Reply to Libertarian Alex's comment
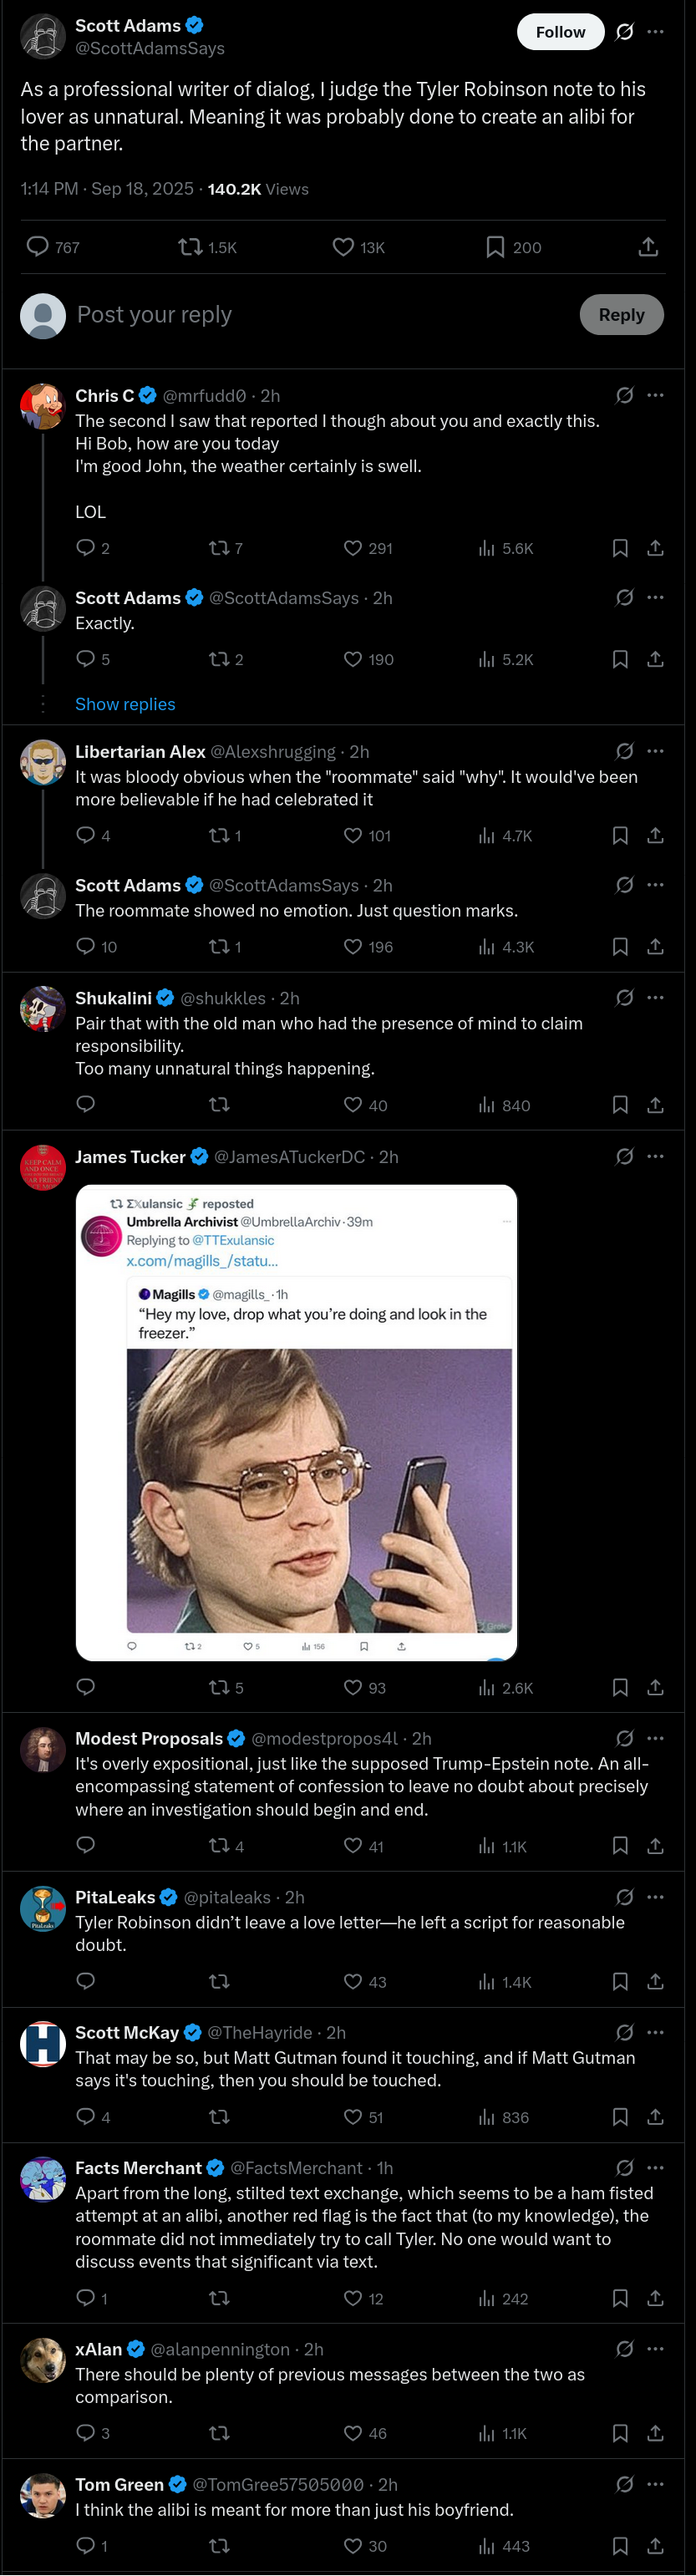The image size is (696, 2576). [x=93, y=835]
